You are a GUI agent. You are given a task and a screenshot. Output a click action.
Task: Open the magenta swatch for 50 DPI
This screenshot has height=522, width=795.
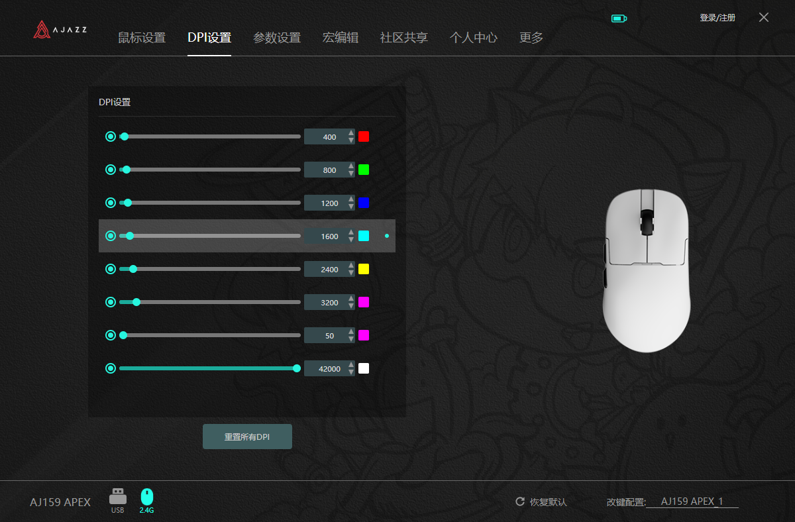click(364, 335)
